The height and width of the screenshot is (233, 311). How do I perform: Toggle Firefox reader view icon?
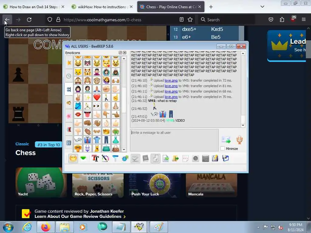click(x=182, y=20)
